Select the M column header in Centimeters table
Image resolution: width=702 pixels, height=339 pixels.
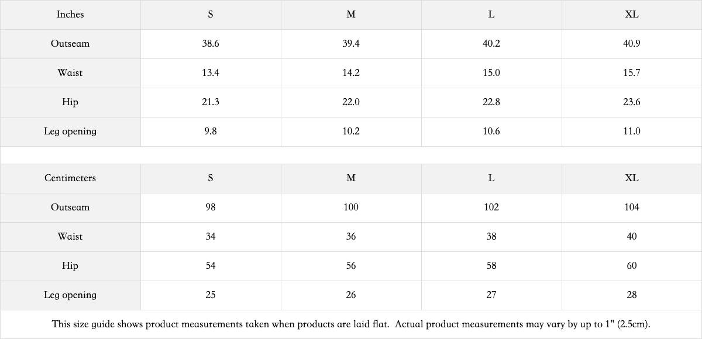click(351, 178)
